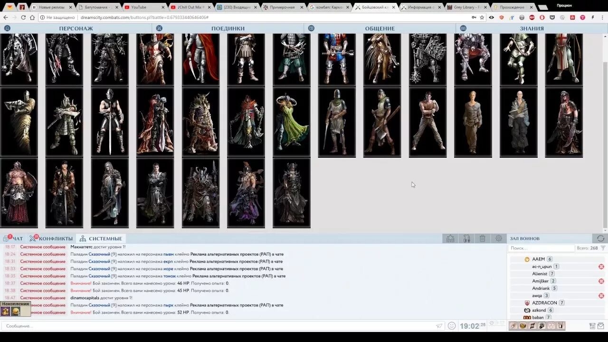Image resolution: width=608 pixels, height=342 pixels.
Task: Click the notes icon left of the envelope
Action: tap(592, 326)
